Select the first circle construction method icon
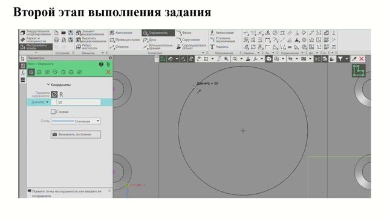Viewport: 387px width, 218px height. point(31,72)
